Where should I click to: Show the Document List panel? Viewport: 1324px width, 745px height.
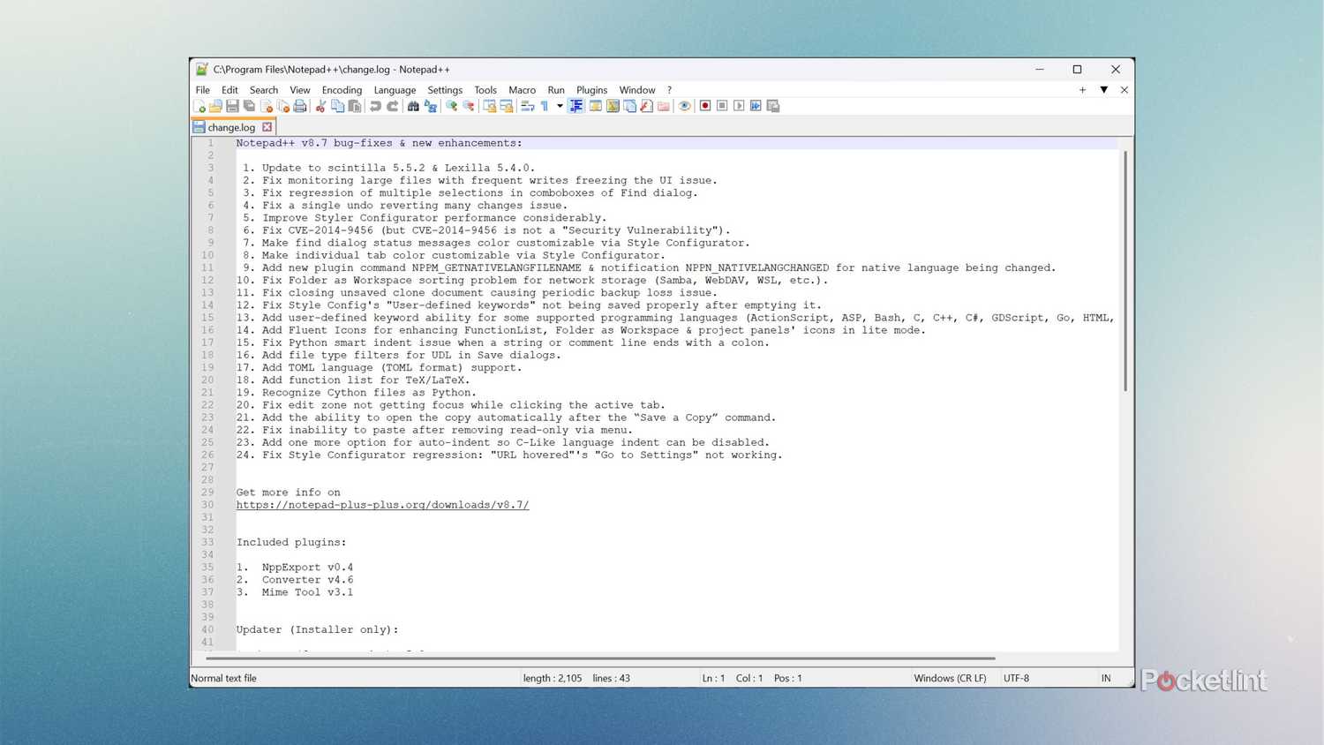tap(630, 106)
